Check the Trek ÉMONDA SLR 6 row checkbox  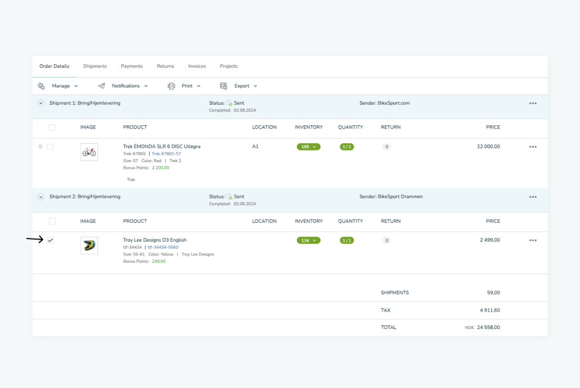click(x=50, y=147)
